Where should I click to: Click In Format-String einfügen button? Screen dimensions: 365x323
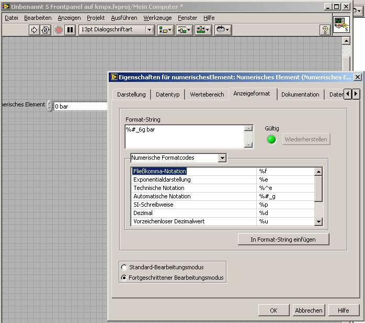pyautogui.click(x=283, y=239)
